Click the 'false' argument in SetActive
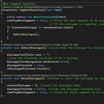 point(63,62)
